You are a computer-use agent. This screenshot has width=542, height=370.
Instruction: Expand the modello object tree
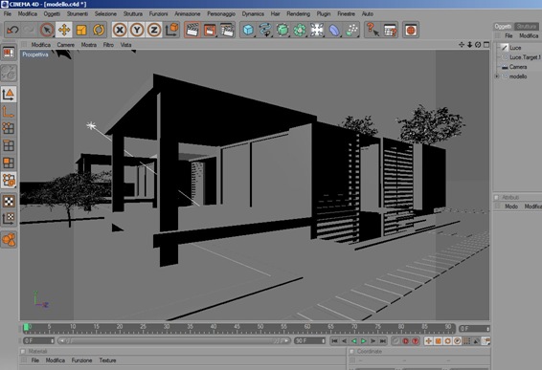pyautogui.click(x=497, y=76)
